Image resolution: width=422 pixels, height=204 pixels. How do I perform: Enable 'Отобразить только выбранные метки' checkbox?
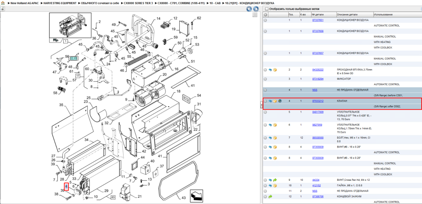(266, 9)
